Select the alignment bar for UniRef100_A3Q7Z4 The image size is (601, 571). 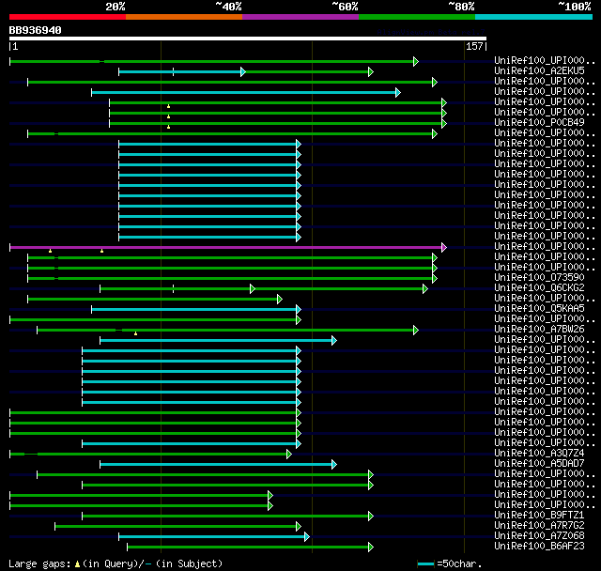tap(148, 455)
